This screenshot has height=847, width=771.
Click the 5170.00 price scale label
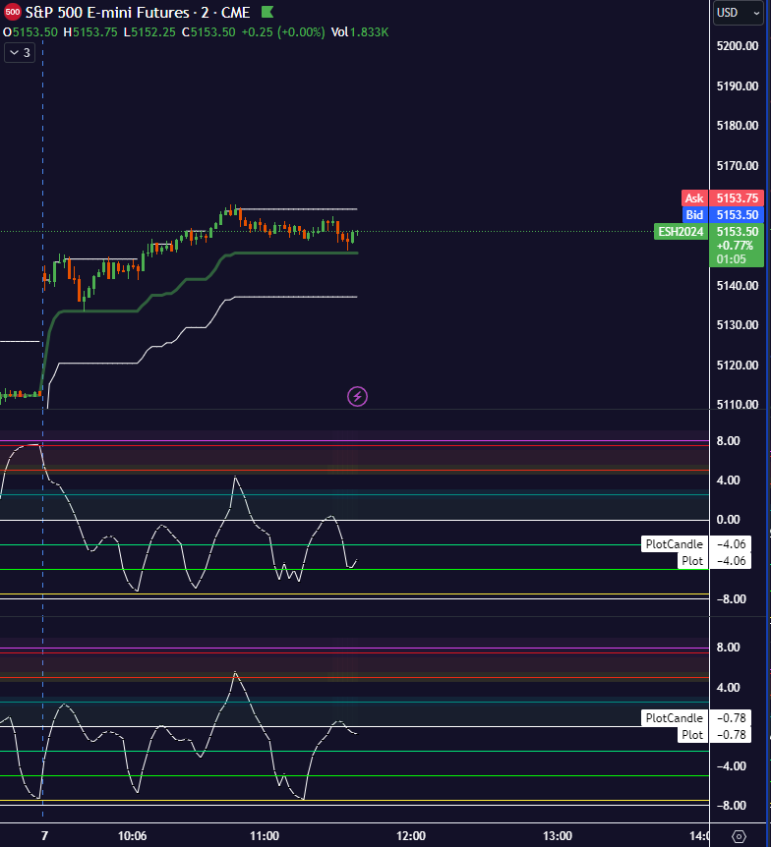(x=737, y=166)
